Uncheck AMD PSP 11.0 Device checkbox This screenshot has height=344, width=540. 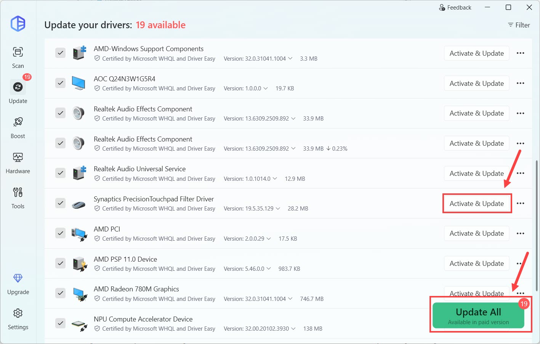61,263
